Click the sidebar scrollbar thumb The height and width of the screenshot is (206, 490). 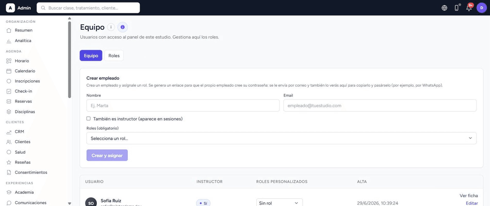(69, 60)
